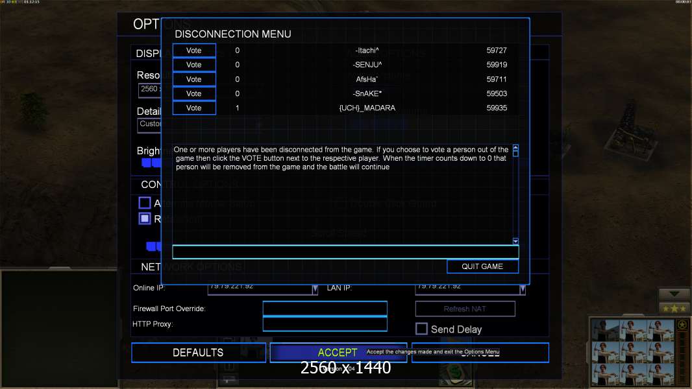Image resolution: width=692 pixels, height=389 pixels.
Task: Click the minimap radar panel
Action: pyautogui.click(x=57, y=329)
